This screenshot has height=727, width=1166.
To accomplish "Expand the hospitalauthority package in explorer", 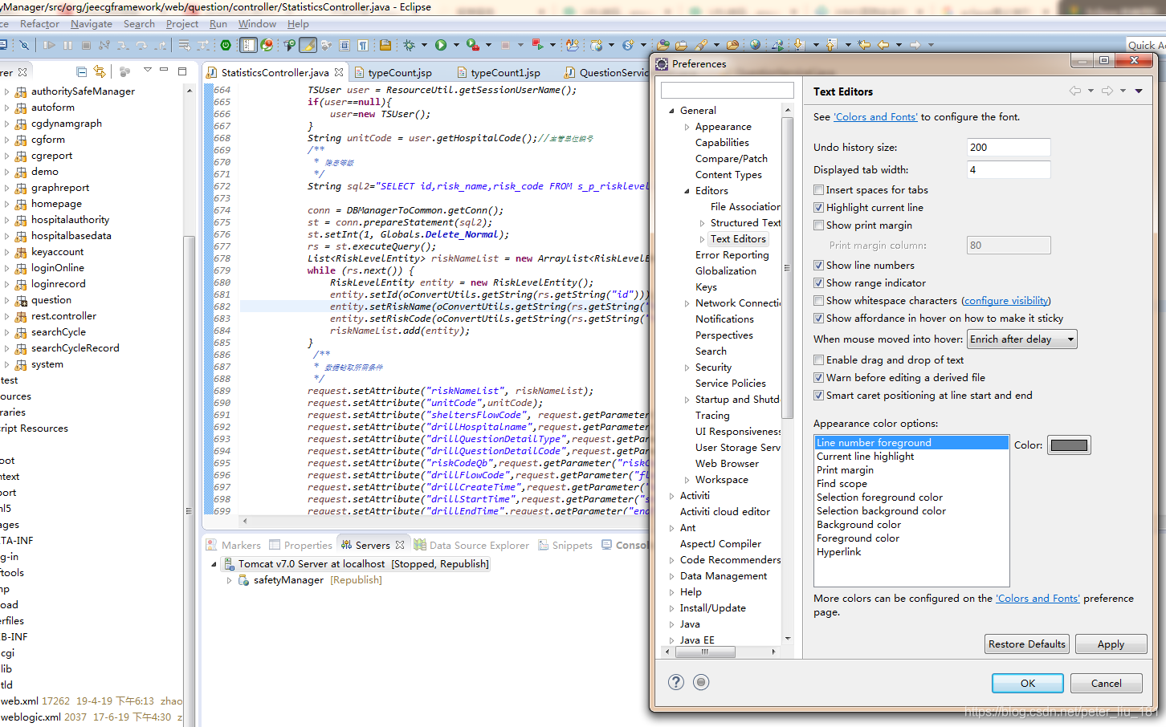I will tap(6, 220).
